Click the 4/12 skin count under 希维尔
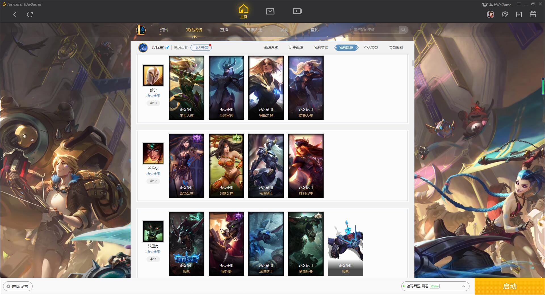This screenshot has width=545, height=295. click(153, 181)
